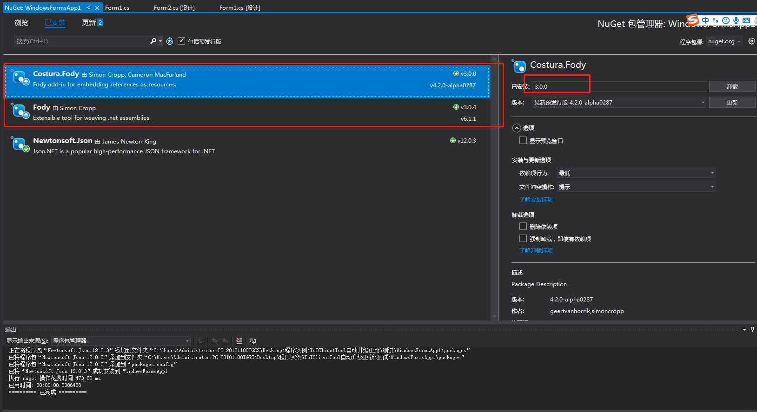Collapse the options section expander
The height and width of the screenshot is (412, 757).
coord(516,128)
